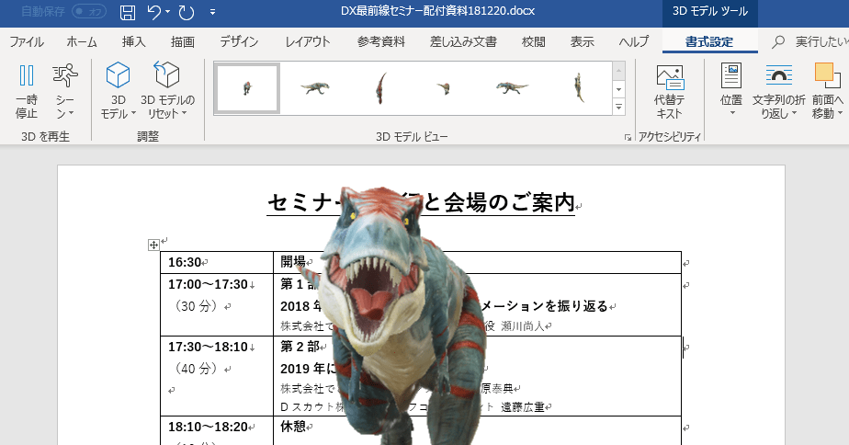The image size is (849, 445).
Task: Open the ファイル tab
Action: (x=27, y=41)
